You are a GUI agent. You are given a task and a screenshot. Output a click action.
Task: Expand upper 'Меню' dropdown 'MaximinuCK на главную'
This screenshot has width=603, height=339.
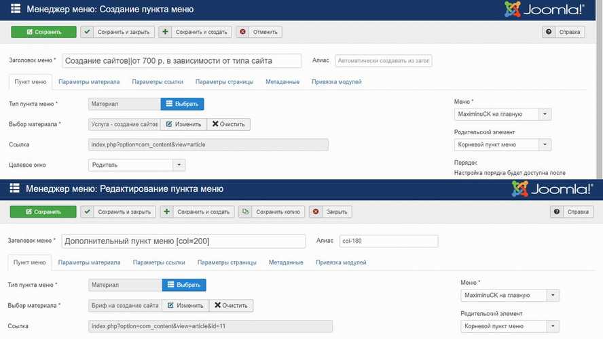point(502,115)
